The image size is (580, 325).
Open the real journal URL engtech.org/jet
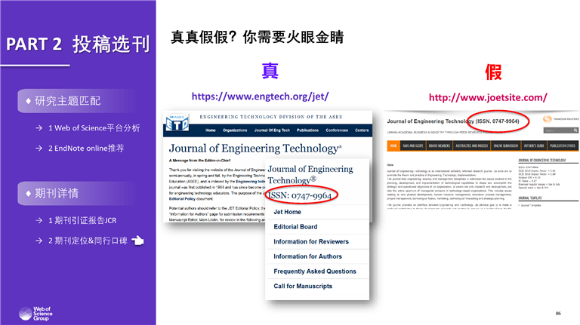(260, 97)
